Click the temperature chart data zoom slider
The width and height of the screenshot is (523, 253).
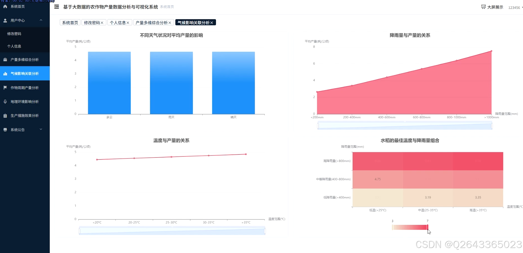(172, 231)
